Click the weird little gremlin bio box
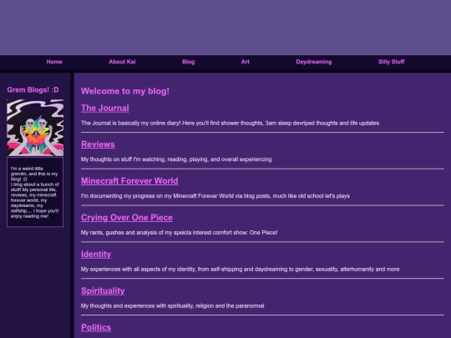This screenshot has height=338, width=451. coord(35,192)
